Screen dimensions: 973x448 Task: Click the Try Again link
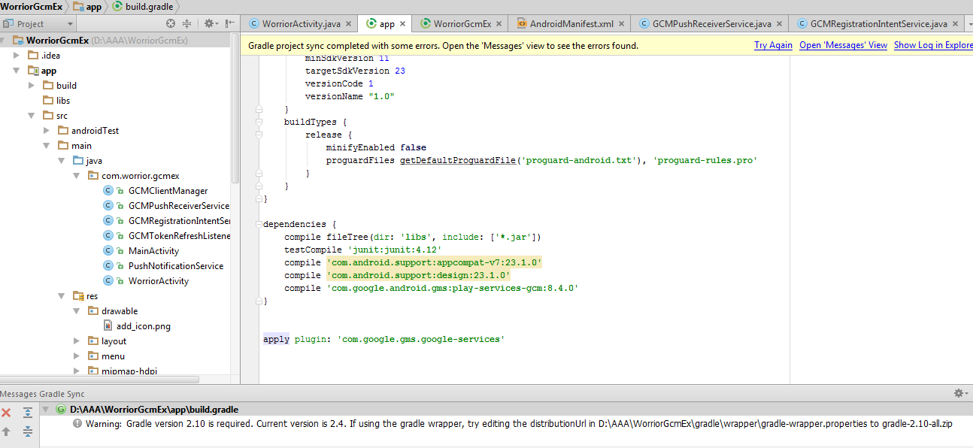[x=773, y=45]
